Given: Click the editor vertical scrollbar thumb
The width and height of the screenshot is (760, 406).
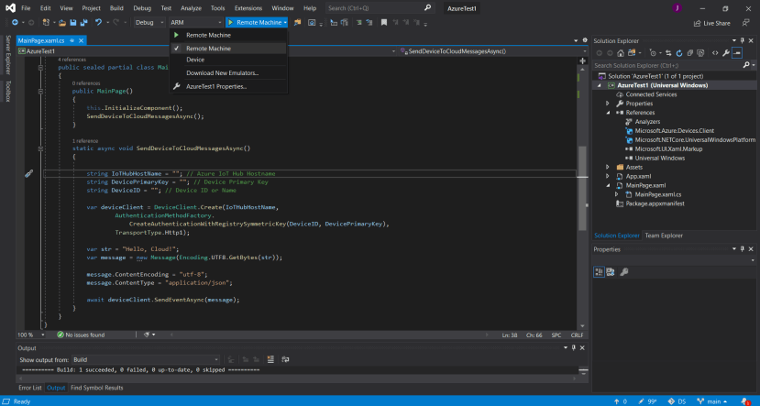Looking at the screenshot, I should pyautogui.click(x=582, y=188).
